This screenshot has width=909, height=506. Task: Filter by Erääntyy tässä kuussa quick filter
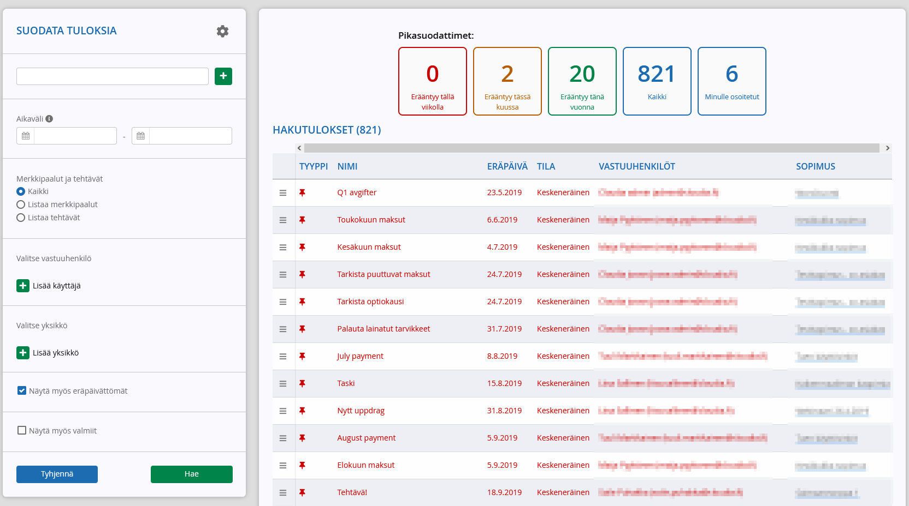tap(507, 81)
